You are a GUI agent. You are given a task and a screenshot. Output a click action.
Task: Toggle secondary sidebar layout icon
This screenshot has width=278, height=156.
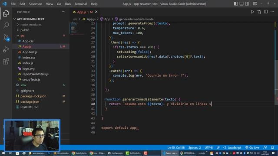247,4
